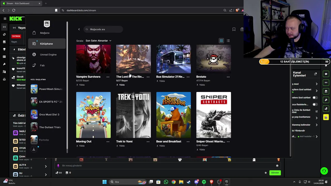
Task: Open the wishlist bookmark icon in launcher
Action: (x=234, y=29)
